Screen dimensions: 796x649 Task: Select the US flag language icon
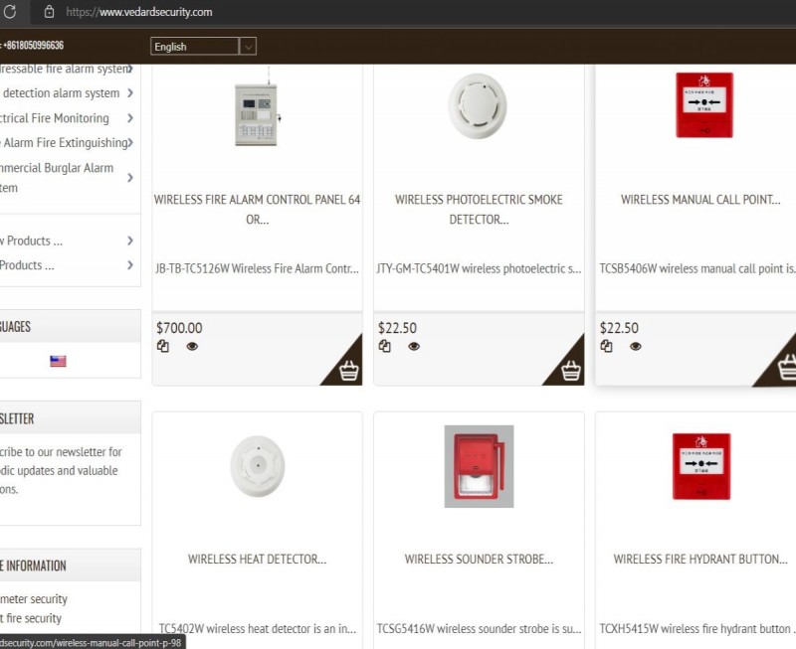click(58, 361)
